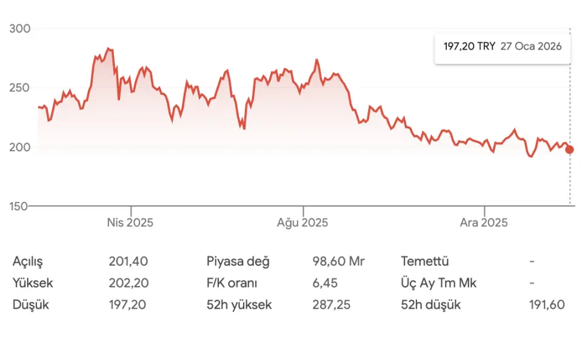Select the Temettü label
This screenshot has width=582, height=348.
424,261
